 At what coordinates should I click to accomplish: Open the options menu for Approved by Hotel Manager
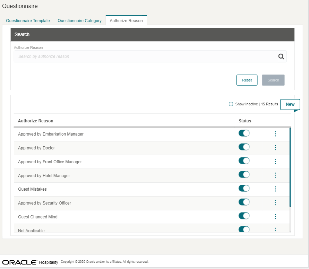275,175
